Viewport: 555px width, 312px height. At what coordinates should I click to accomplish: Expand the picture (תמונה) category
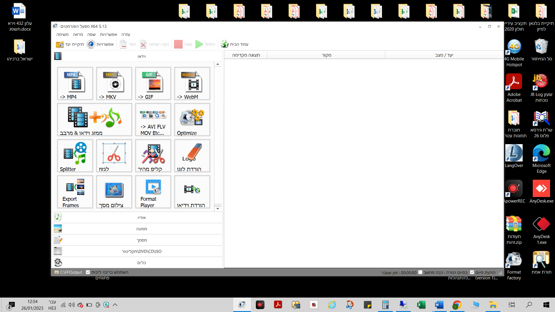pyautogui.click(x=141, y=229)
